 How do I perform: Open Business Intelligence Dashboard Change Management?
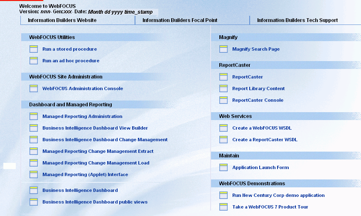pyautogui.click(x=105, y=140)
